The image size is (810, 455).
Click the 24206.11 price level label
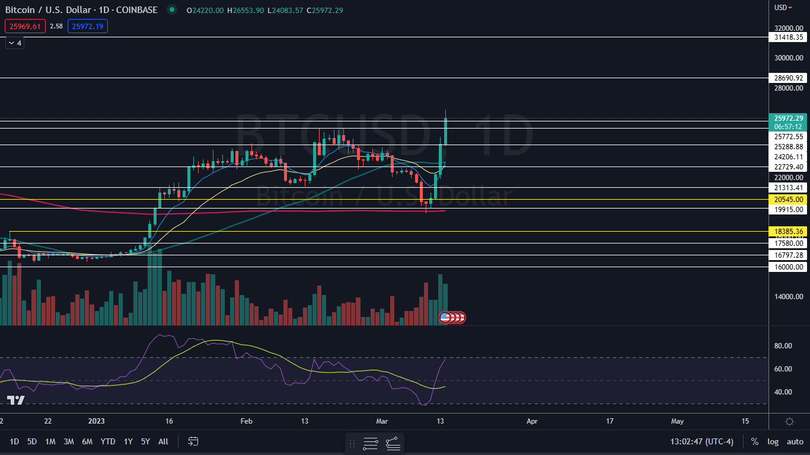click(x=789, y=157)
